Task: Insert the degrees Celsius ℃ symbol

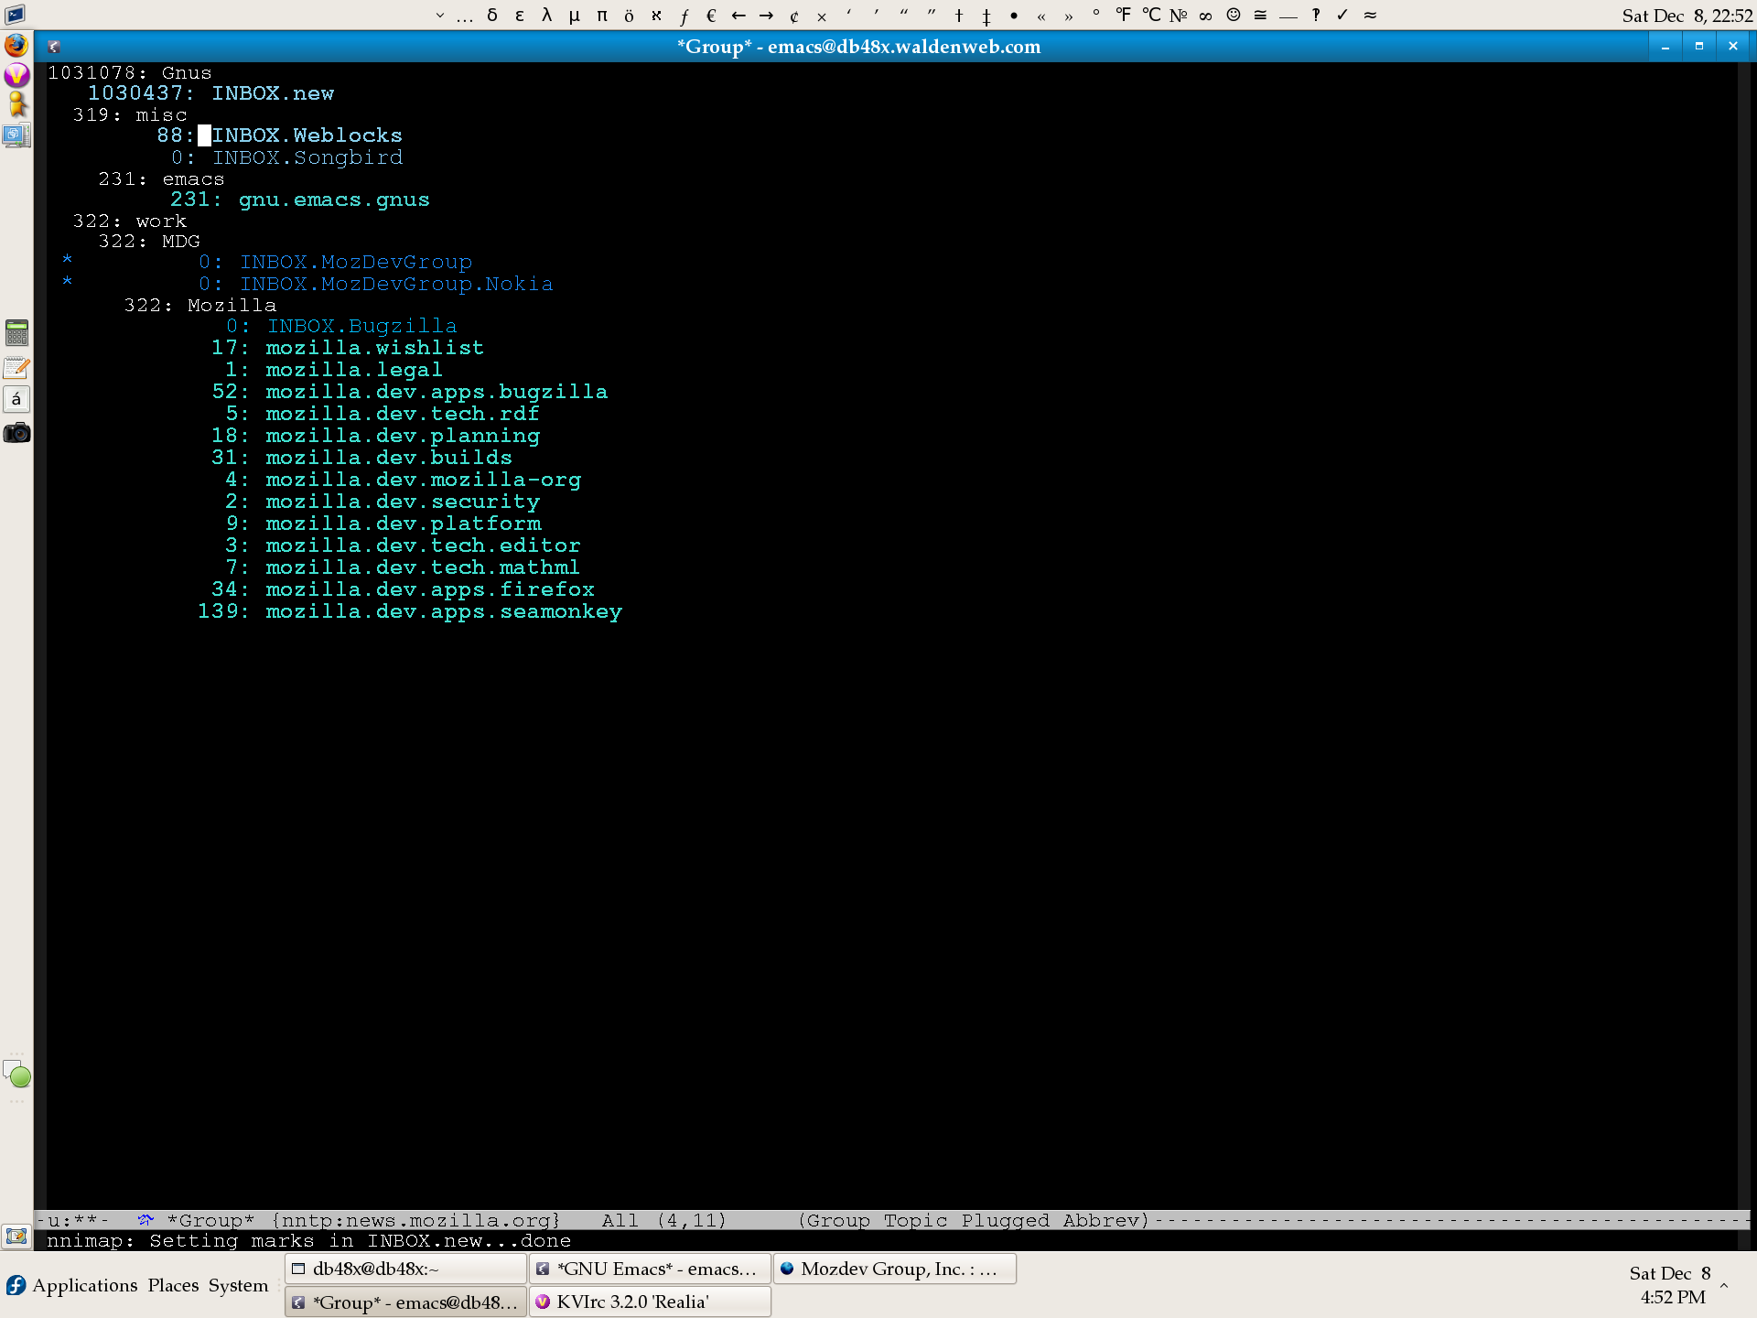Action: tap(1151, 15)
